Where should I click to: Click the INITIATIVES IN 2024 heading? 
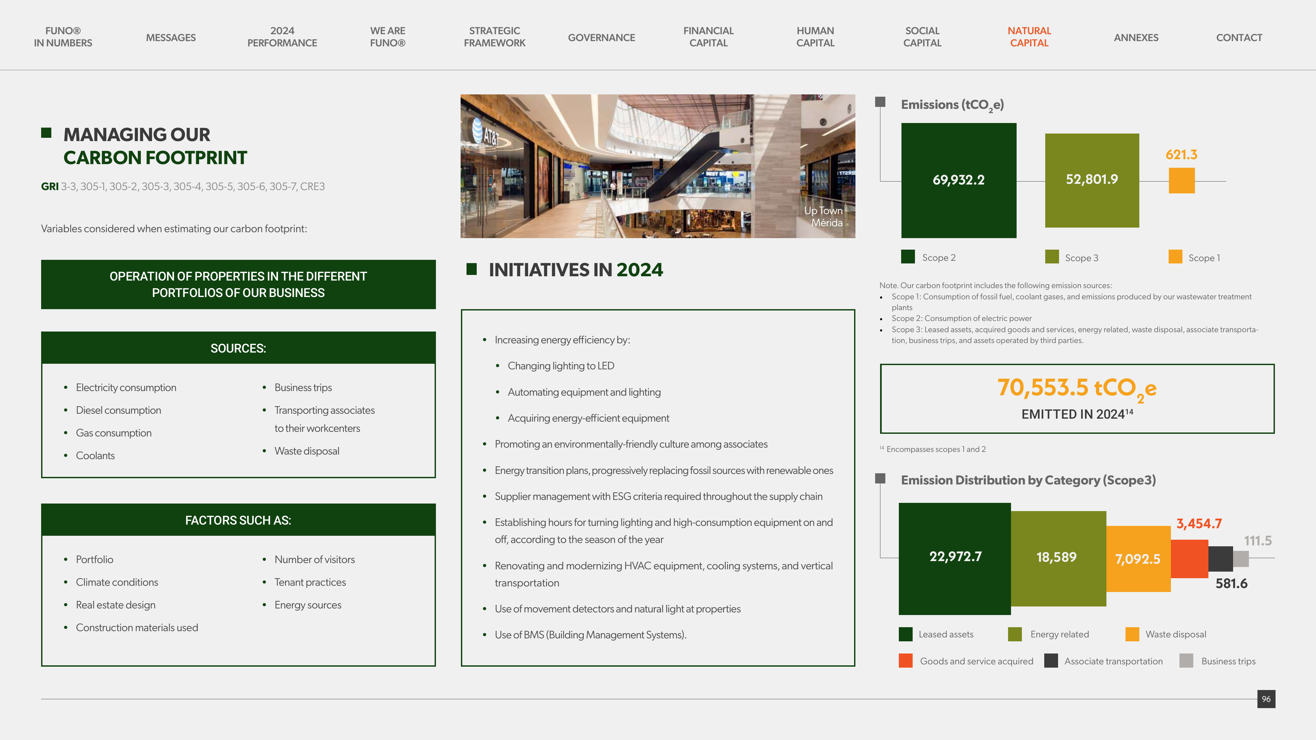(576, 270)
